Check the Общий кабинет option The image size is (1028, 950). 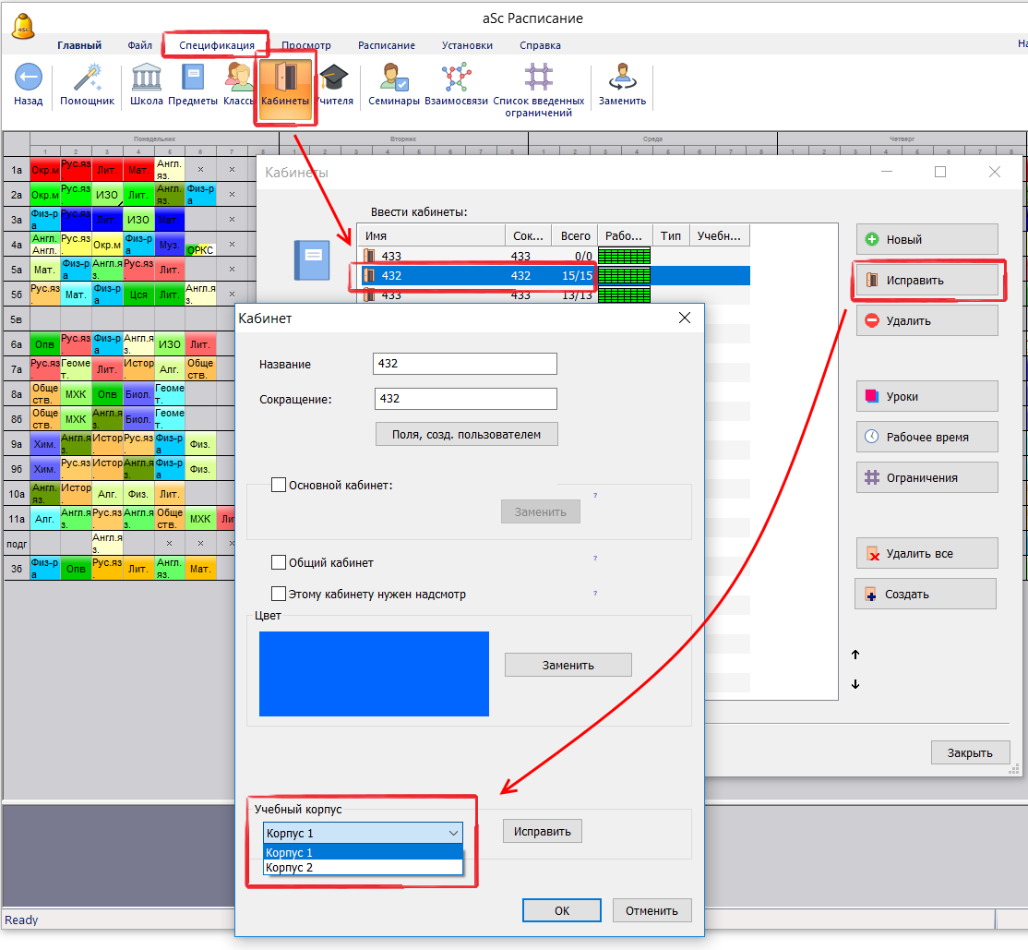pos(279,562)
